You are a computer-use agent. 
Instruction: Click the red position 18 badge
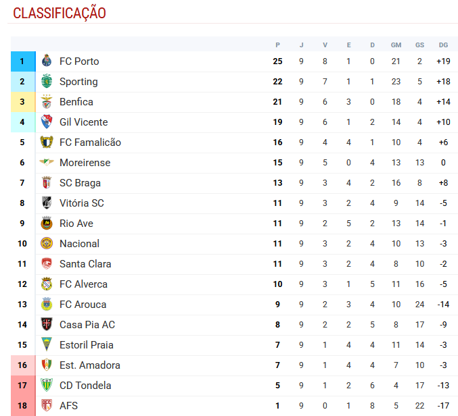[x=22, y=406]
